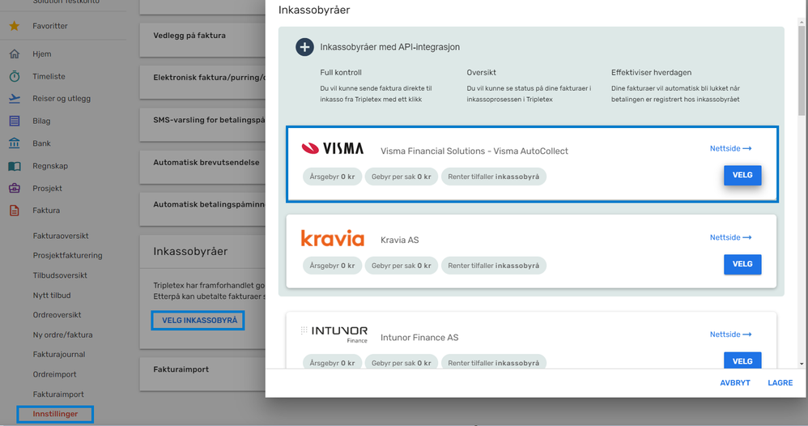Click the Reiser og utlegg airplane icon
Viewport: 808px width, 426px height.
tap(15, 99)
